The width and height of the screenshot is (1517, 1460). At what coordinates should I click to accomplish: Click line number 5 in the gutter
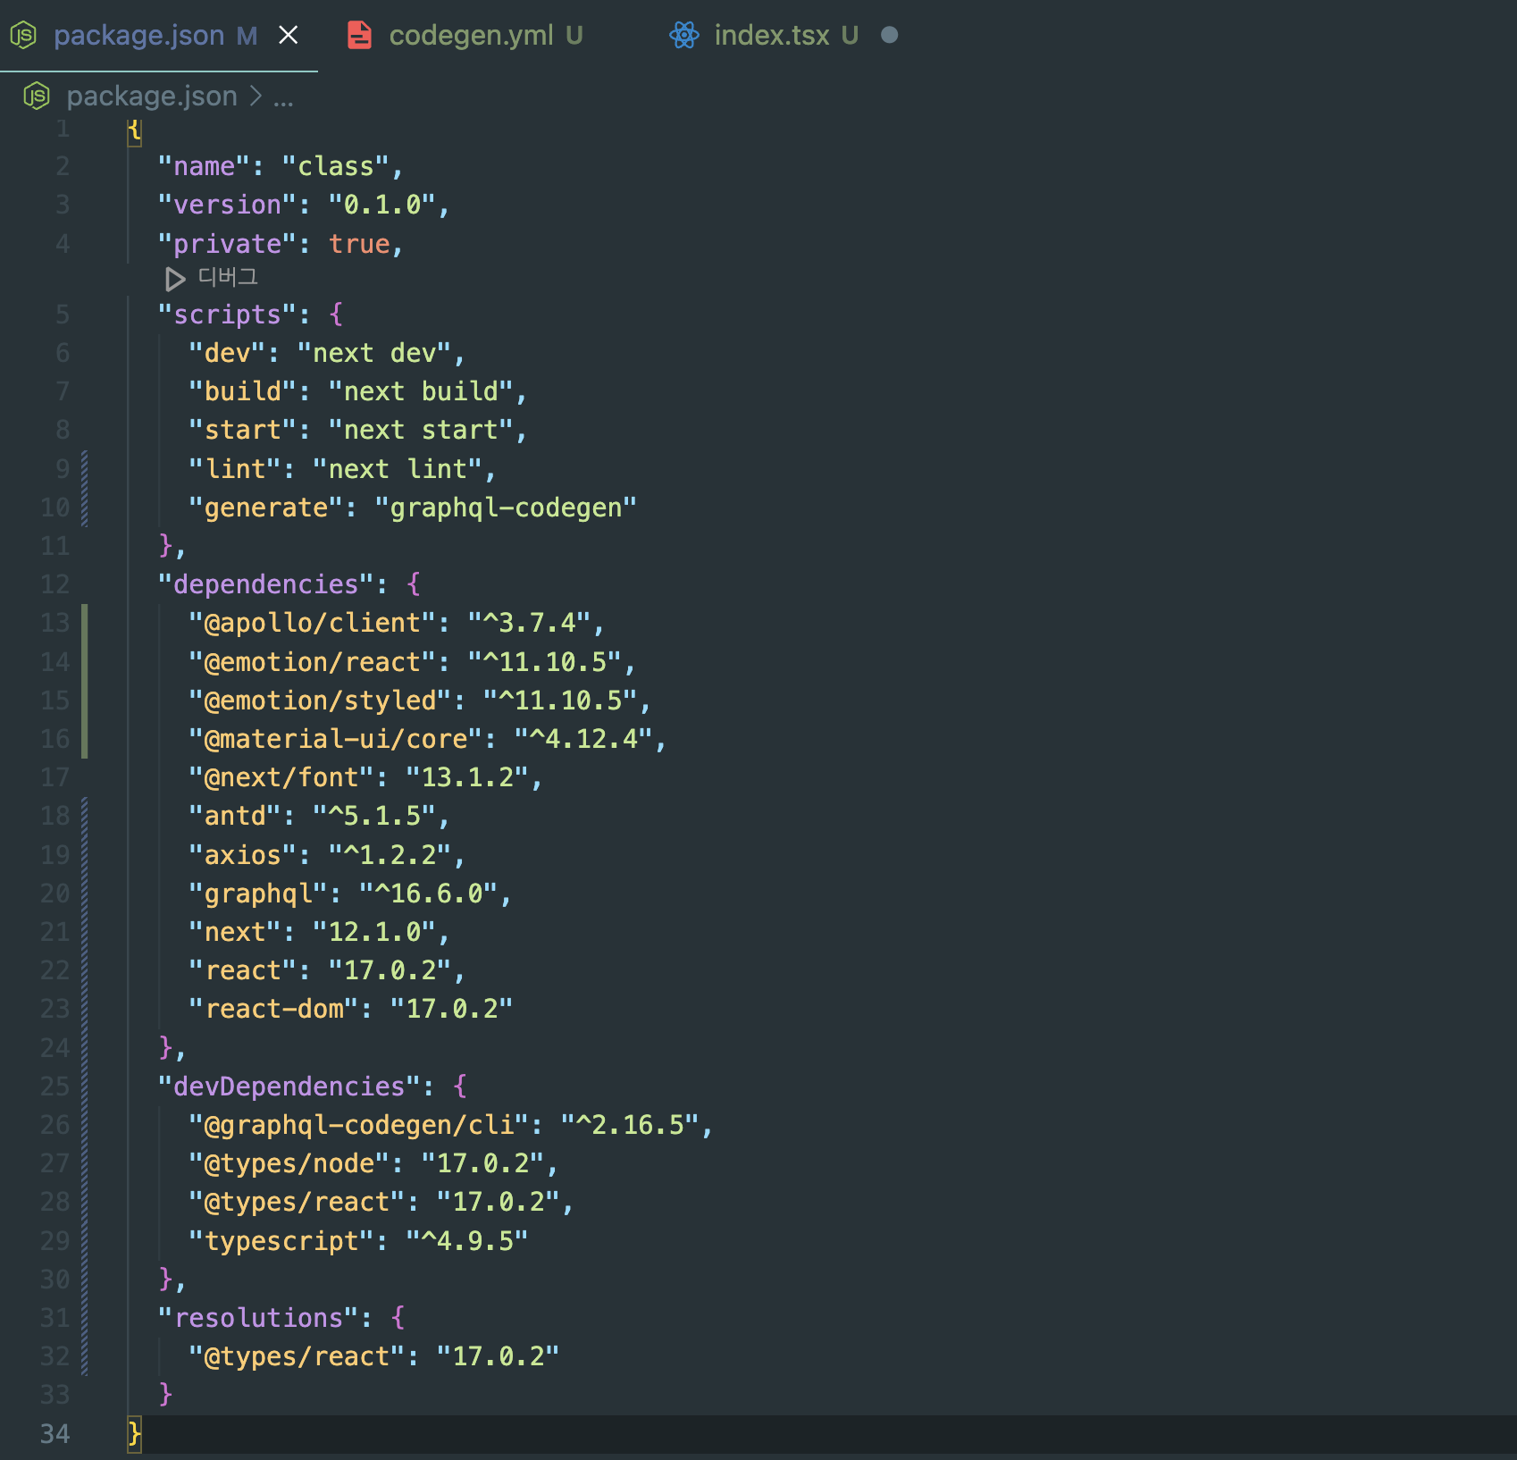63,315
